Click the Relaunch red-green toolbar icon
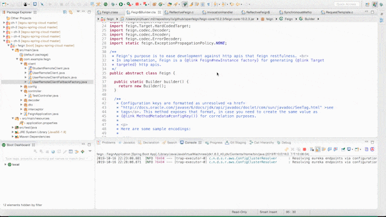Image resolution: width=386 pixels, height=217 pixels. coord(145,4)
